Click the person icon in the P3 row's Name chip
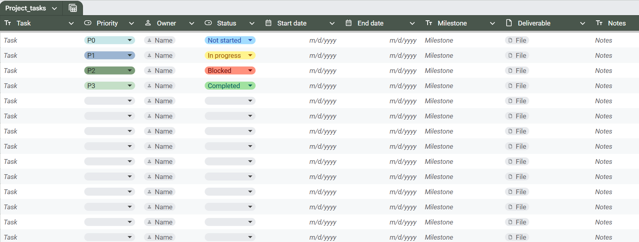Viewport: 639px width, 242px height. click(150, 86)
